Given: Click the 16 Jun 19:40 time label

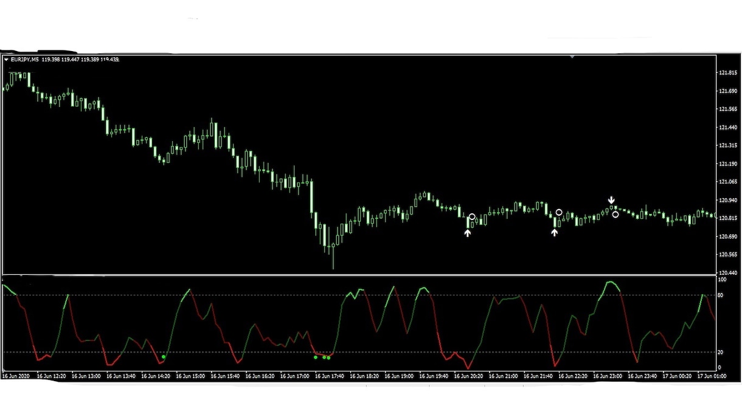Looking at the screenshot, I should coord(435,376).
